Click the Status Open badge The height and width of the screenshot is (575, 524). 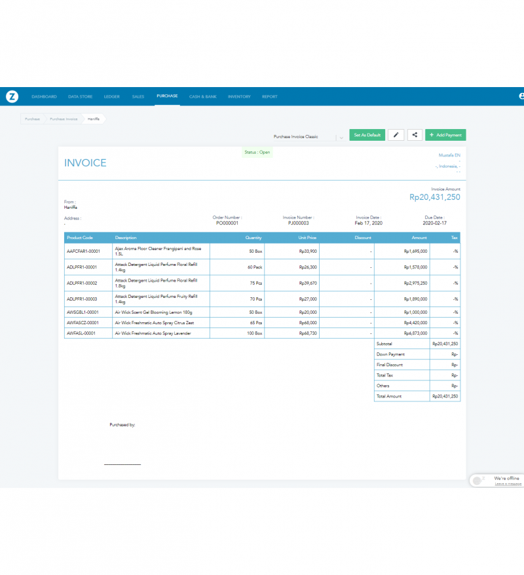click(258, 151)
